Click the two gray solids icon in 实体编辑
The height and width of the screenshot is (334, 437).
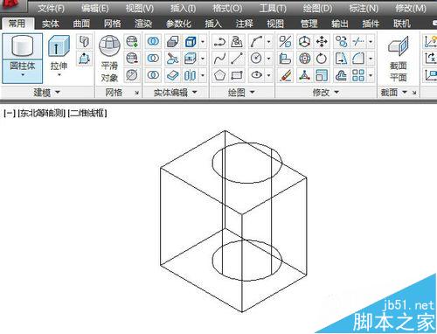[x=173, y=42]
